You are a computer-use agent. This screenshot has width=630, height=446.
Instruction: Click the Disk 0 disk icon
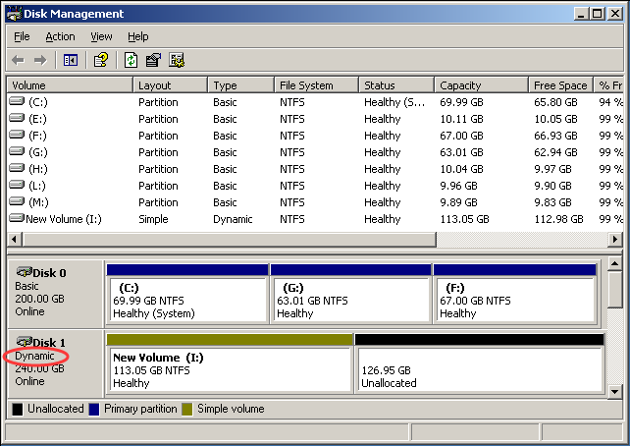point(25,272)
